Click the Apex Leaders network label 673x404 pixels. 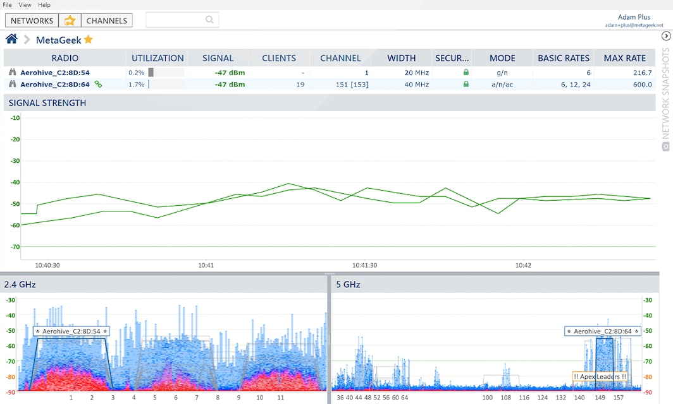click(600, 377)
